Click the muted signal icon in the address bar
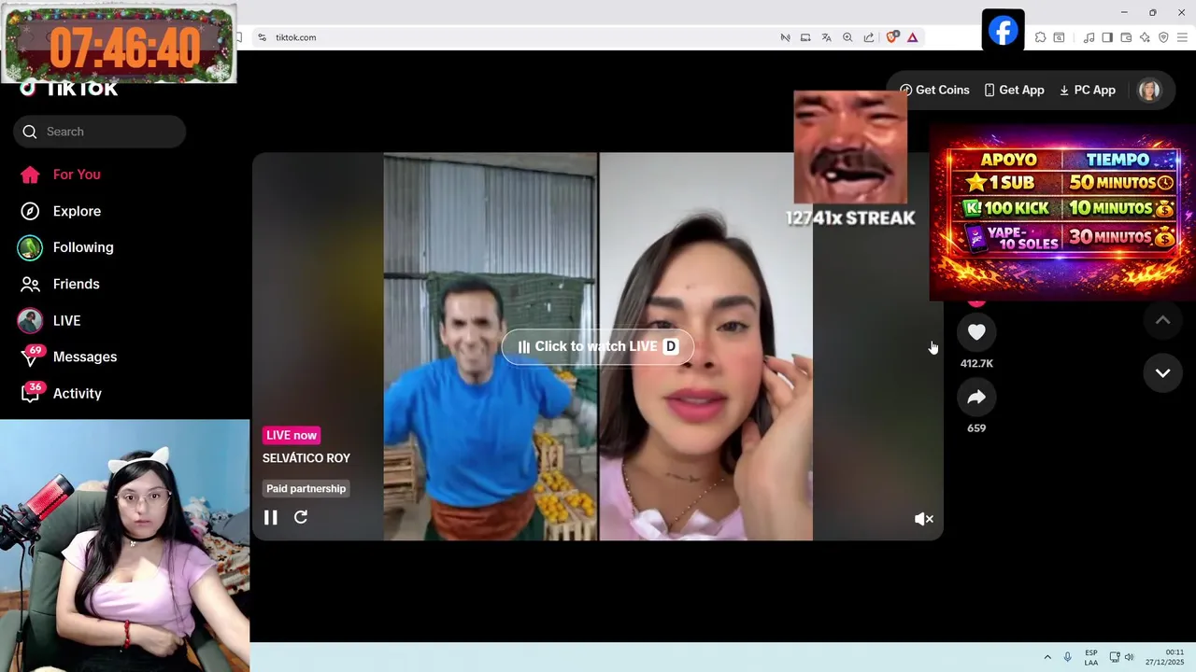This screenshot has height=672, width=1196. click(785, 37)
